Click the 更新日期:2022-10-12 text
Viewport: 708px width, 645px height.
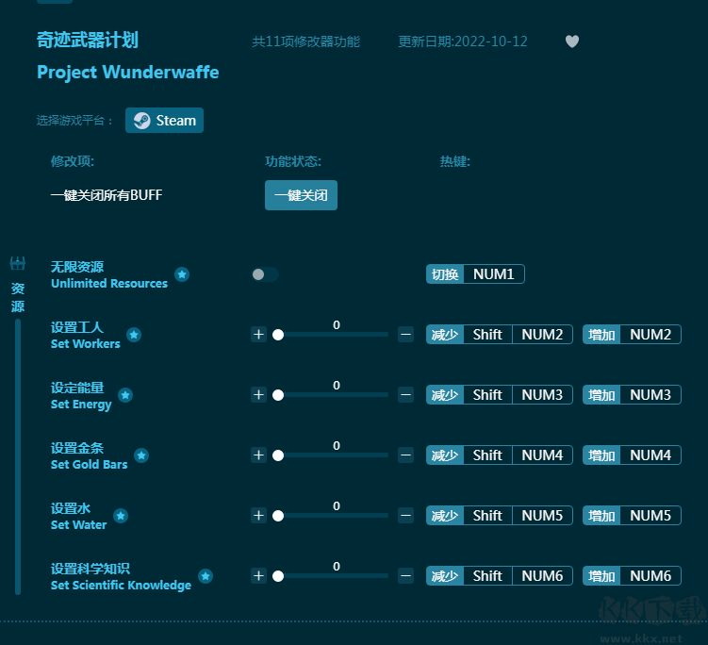(463, 41)
